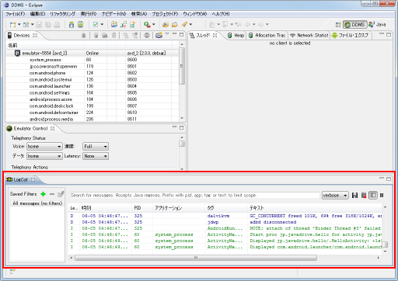The image size is (398, 281).
Task: Open the データ combo box set to home
Action: pos(44,156)
